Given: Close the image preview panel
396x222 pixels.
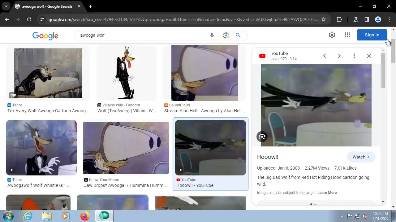Looking at the screenshot, I should pyautogui.click(x=369, y=56).
